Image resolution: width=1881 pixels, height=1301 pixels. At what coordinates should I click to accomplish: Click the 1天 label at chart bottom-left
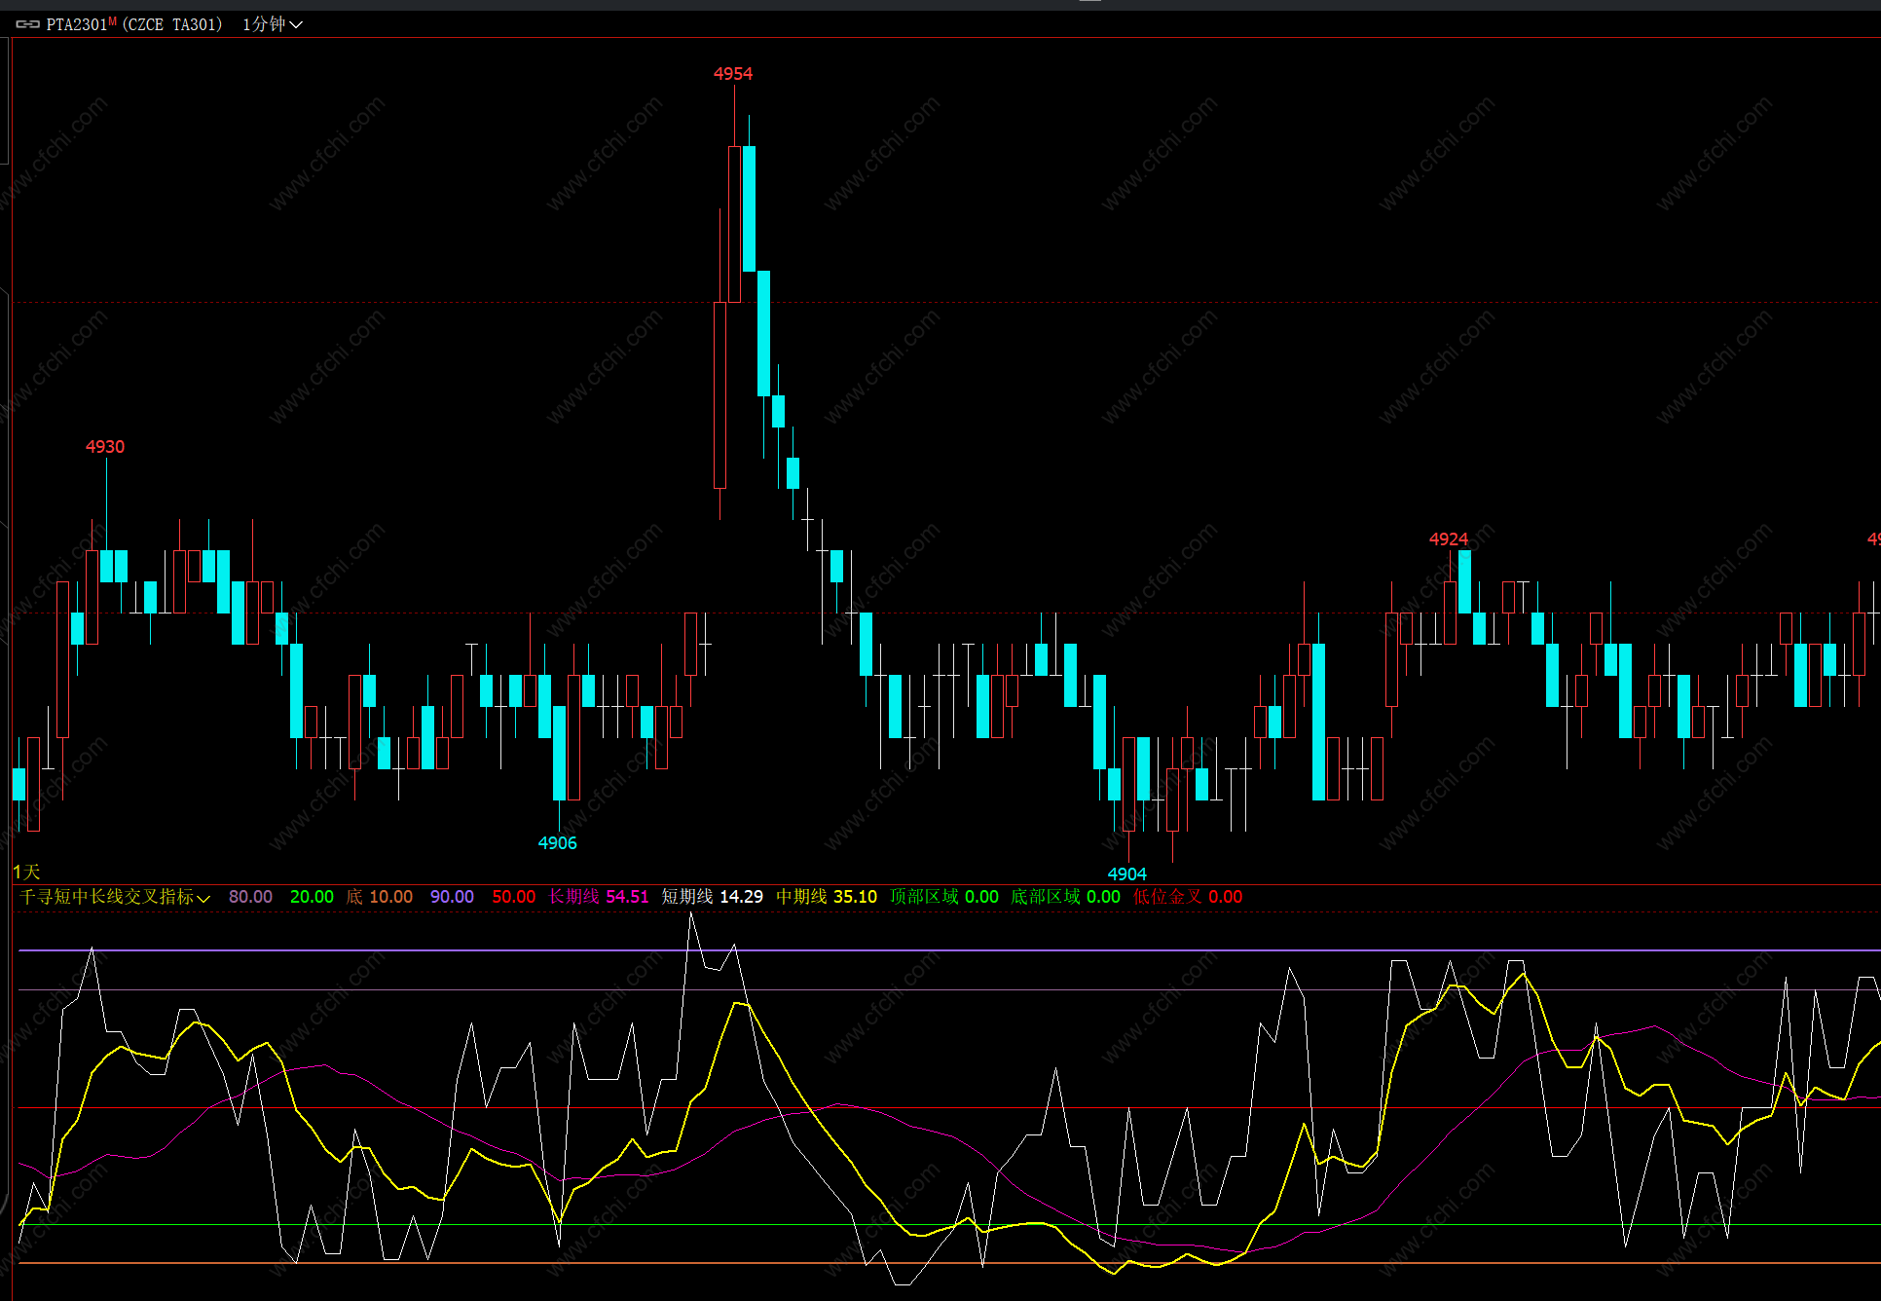26,872
